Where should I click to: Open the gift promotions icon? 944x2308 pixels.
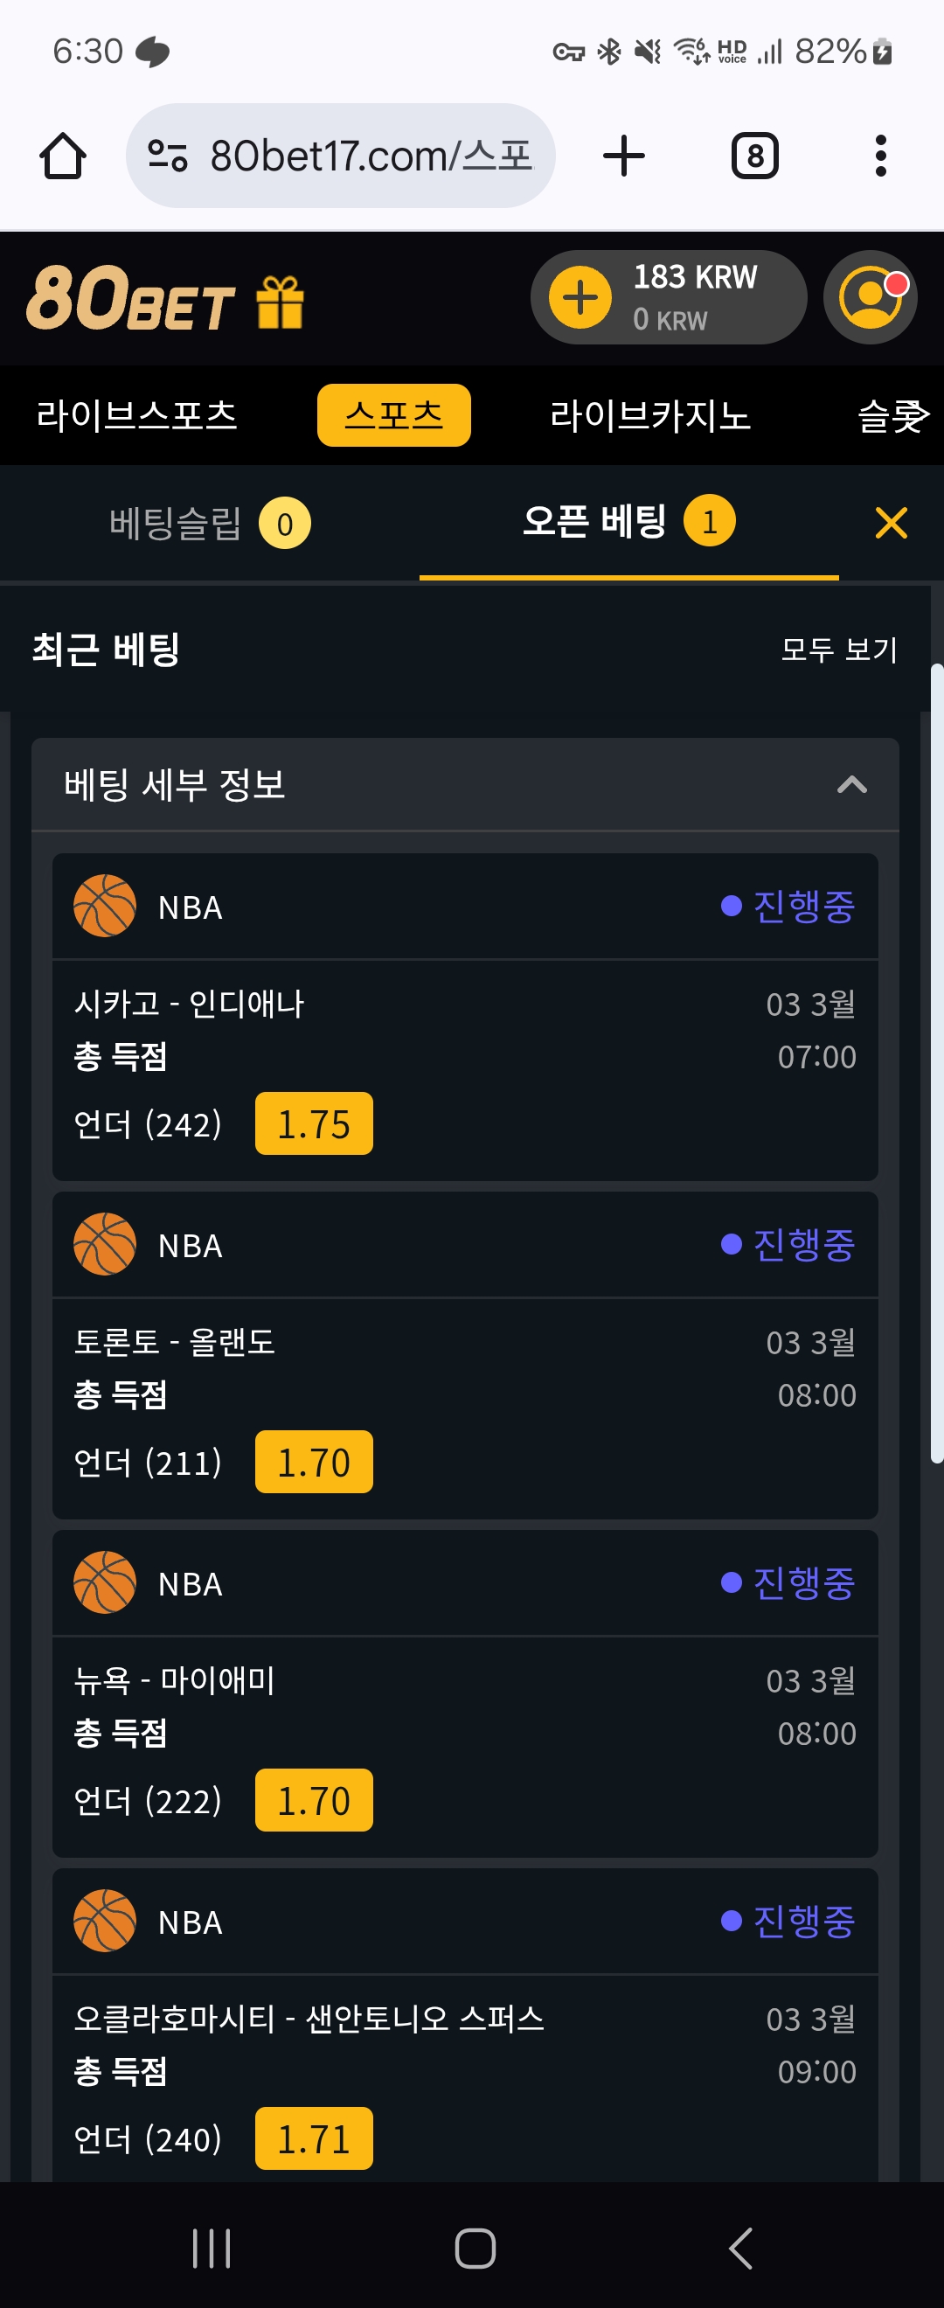tap(281, 302)
